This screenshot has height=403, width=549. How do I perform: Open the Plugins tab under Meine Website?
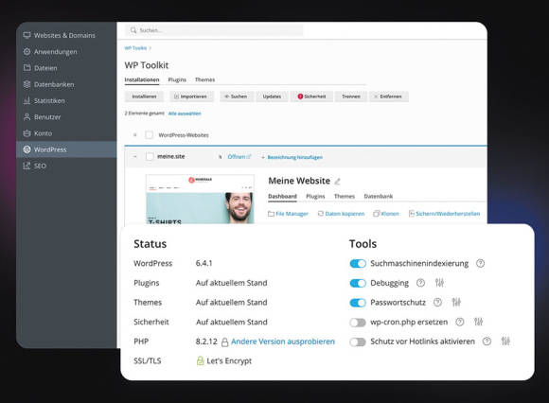(315, 196)
